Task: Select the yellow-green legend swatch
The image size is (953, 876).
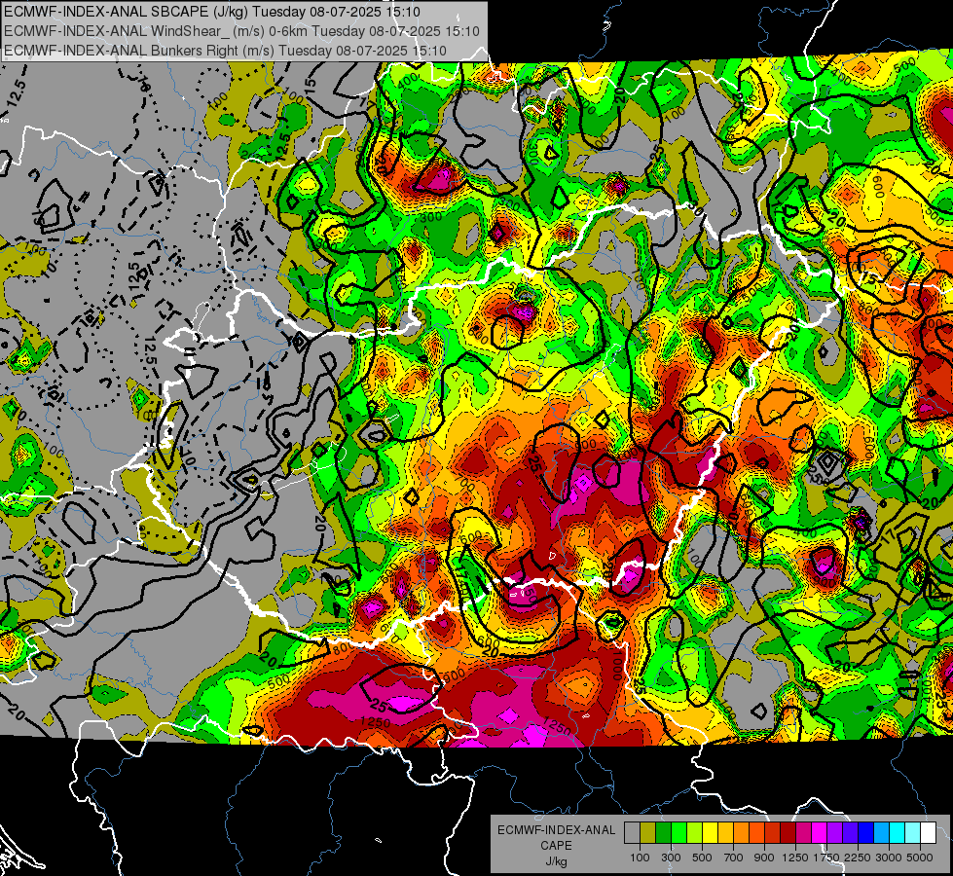Action: point(695,832)
